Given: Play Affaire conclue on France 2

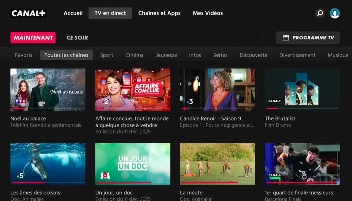Looking at the screenshot, I should click(133, 89).
